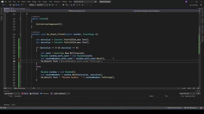This screenshot has width=204, height=114.
Task: Switch to the Form1.cs [Design] tab
Action: (x=20, y=9)
